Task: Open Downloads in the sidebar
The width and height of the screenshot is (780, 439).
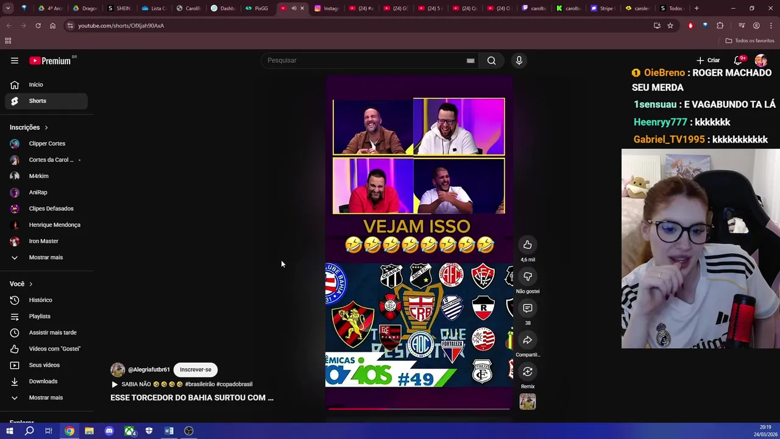Action: pyautogui.click(x=46, y=381)
